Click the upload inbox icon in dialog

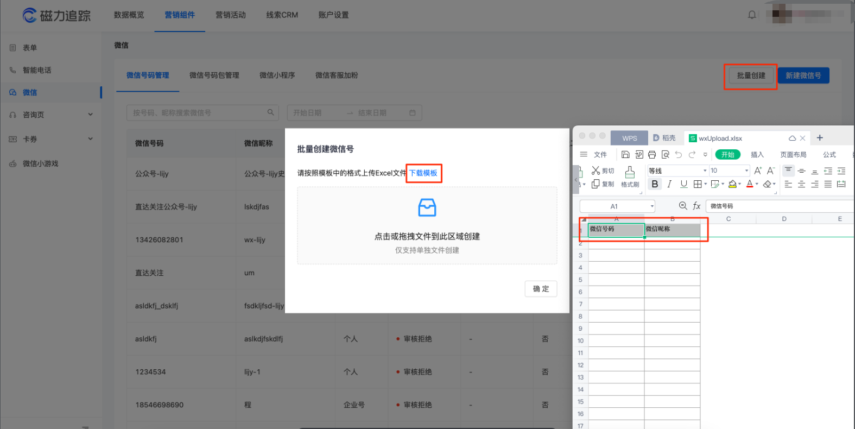tap(427, 207)
